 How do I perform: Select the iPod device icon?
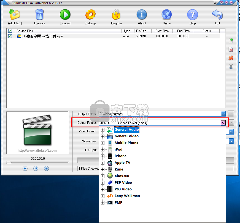[110, 149]
